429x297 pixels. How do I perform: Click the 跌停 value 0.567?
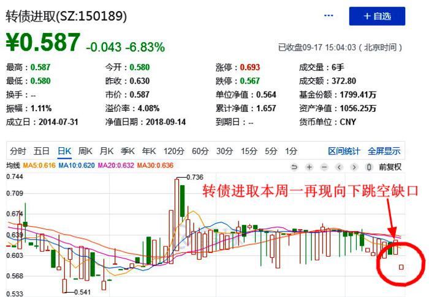[250, 81]
